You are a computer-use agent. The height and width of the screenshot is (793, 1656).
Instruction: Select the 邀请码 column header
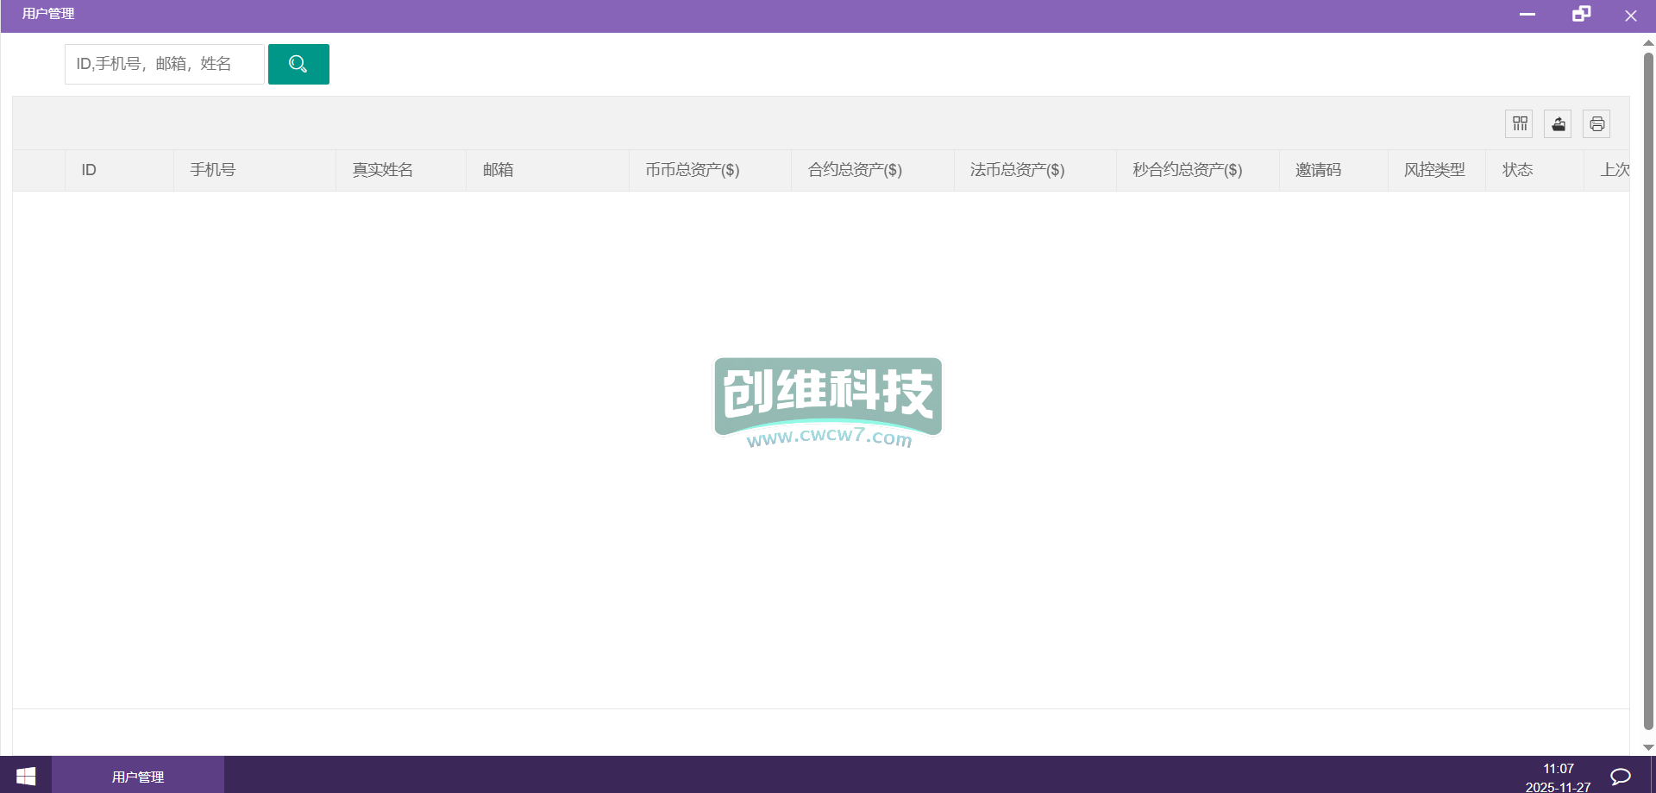coord(1318,170)
